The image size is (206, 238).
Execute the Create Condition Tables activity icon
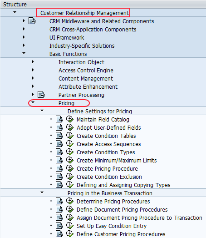pos(70,136)
